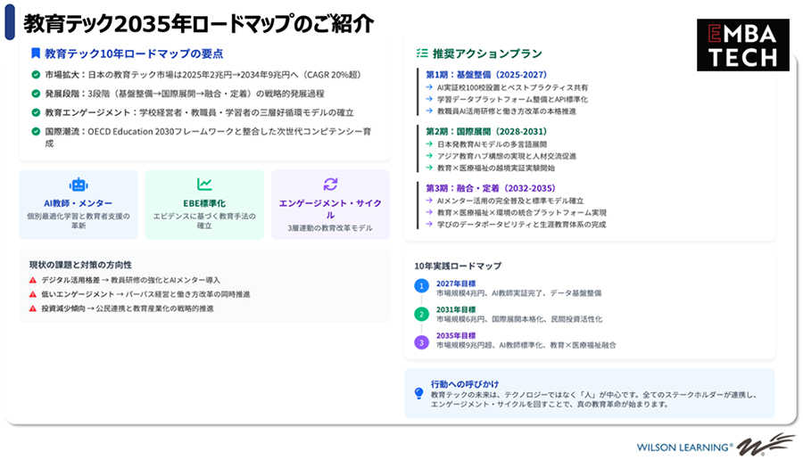Screen dimensions: 803x460
Task: Click the warning triangle beside 投資減少傾向
Action: 33,308
